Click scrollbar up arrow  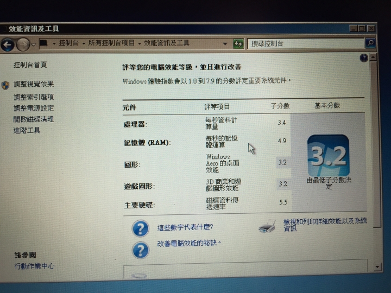click(373, 58)
